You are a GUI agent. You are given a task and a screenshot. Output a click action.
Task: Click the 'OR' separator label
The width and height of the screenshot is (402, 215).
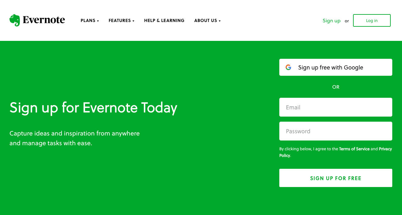click(336, 87)
